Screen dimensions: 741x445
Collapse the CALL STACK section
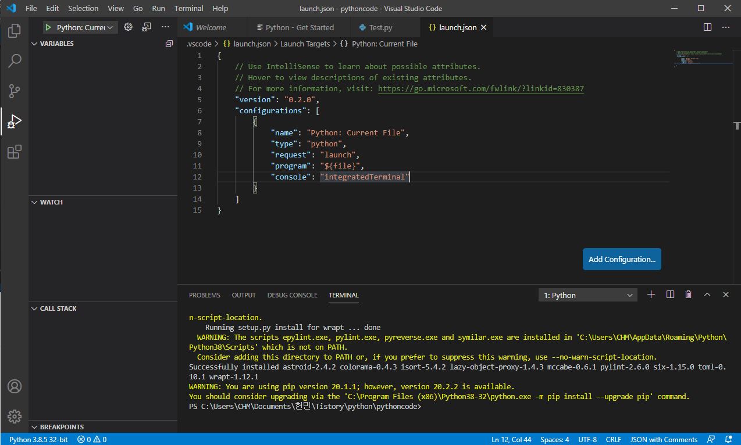(54, 308)
